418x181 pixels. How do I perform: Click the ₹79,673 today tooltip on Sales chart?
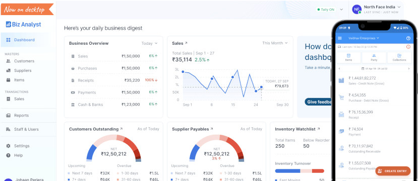click(277, 84)
